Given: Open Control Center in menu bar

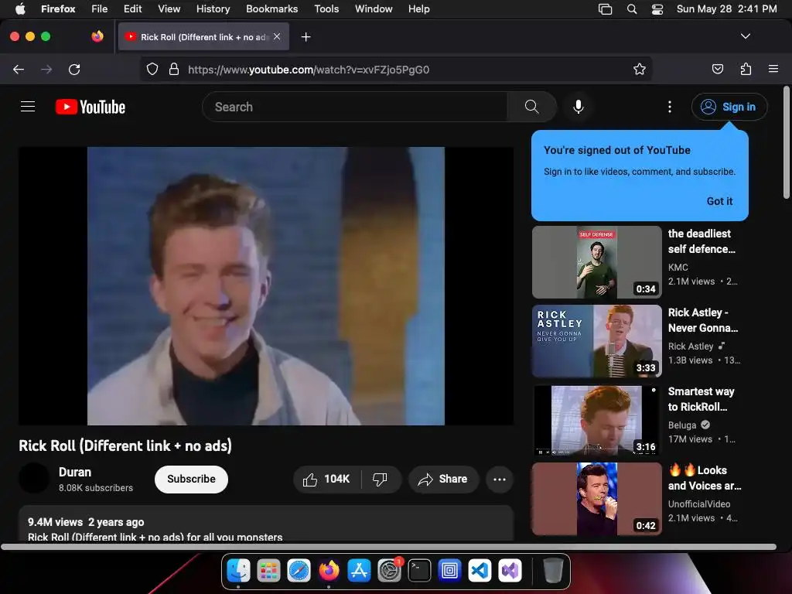Looking at the screenshot, I should (657, 9).
